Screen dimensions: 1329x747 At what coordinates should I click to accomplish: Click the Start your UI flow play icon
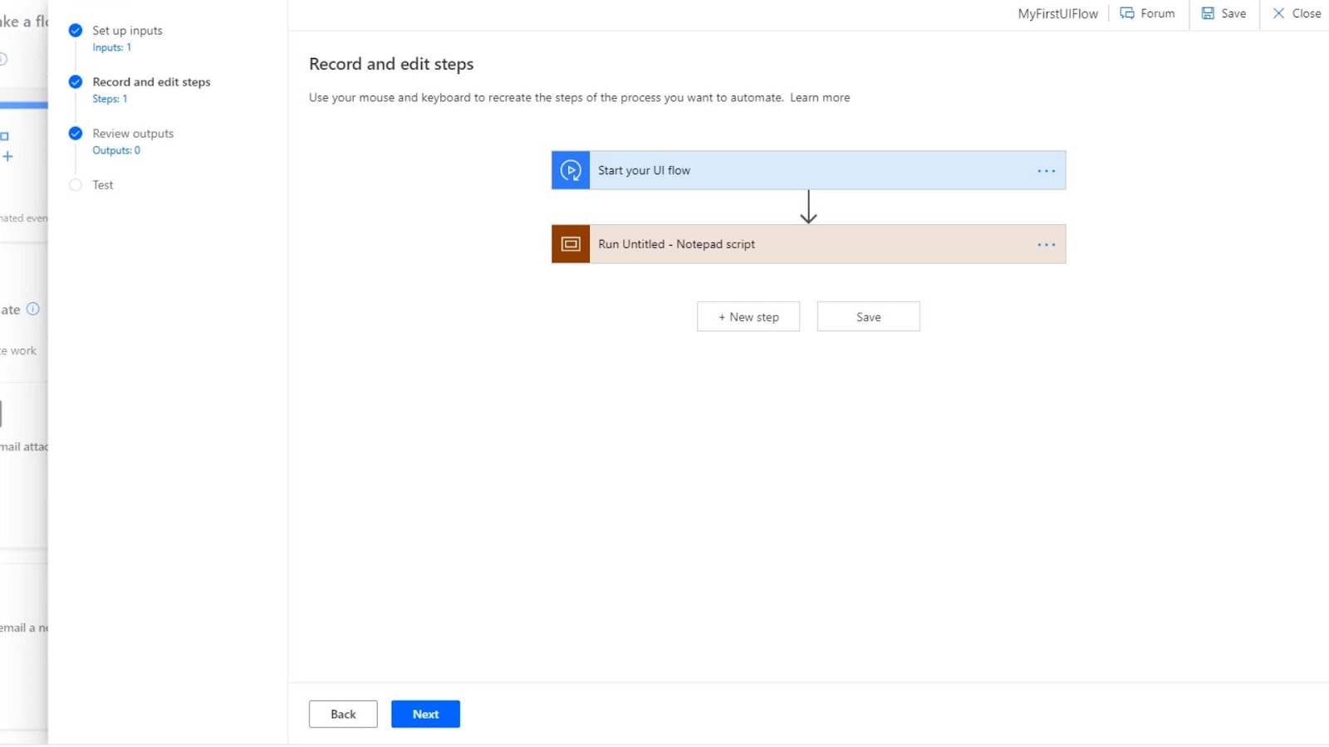tap(571, 170)
